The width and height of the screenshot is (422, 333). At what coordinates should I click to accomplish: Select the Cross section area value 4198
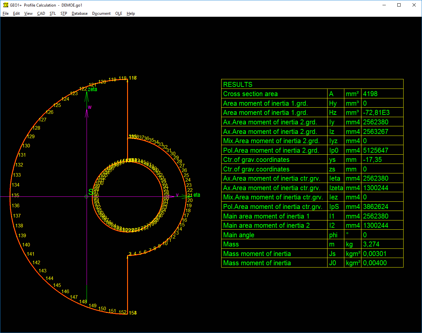[370, 94]
